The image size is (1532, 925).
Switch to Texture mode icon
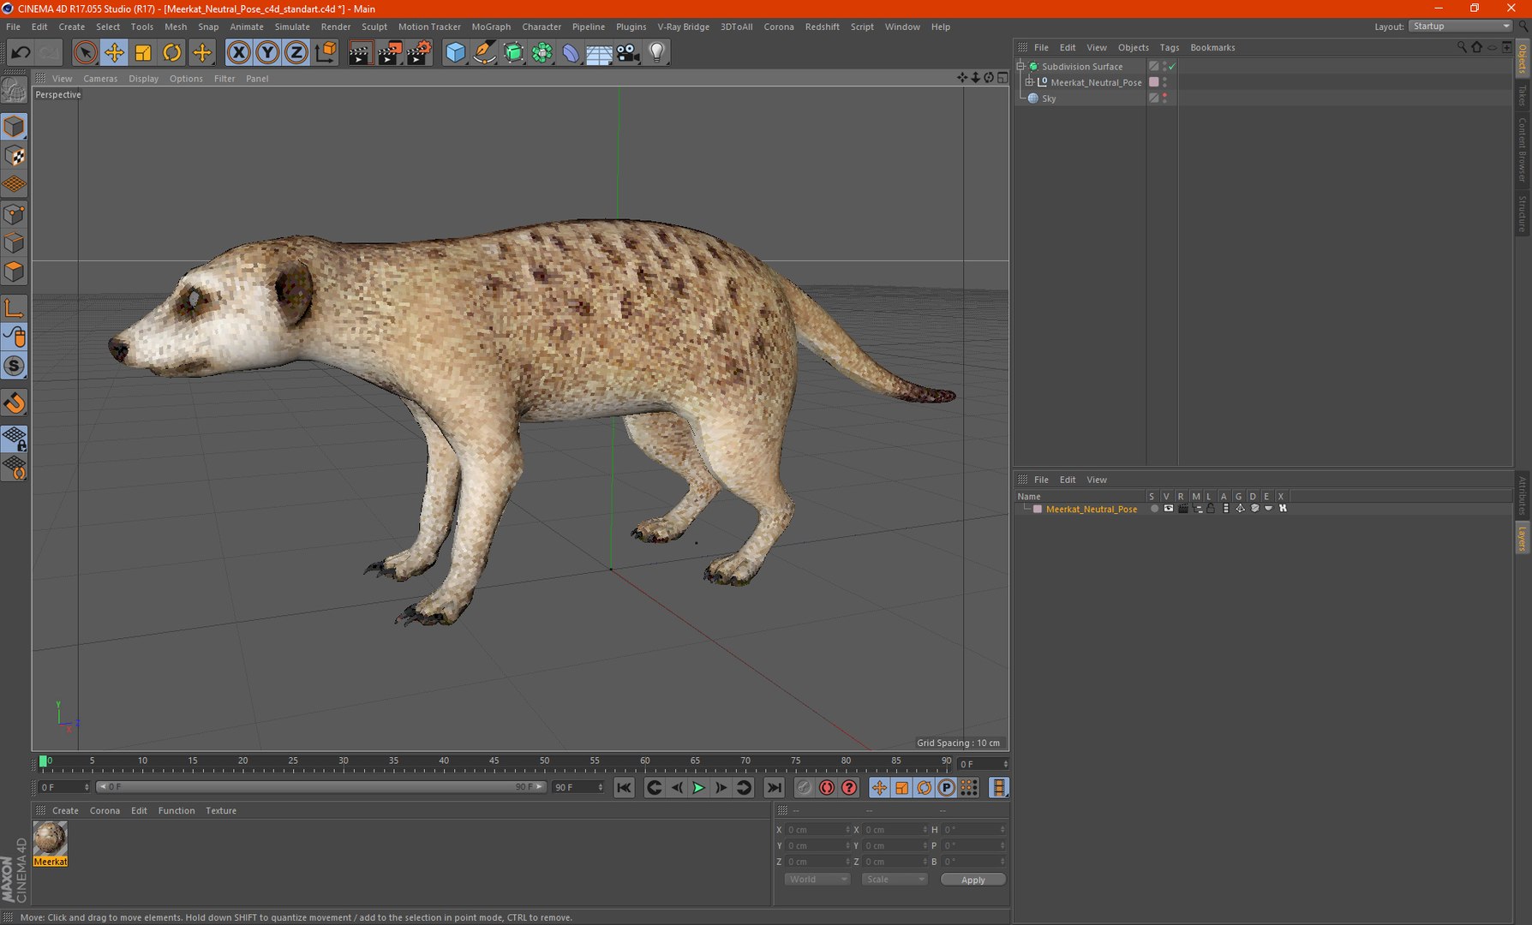click(15, 156)
